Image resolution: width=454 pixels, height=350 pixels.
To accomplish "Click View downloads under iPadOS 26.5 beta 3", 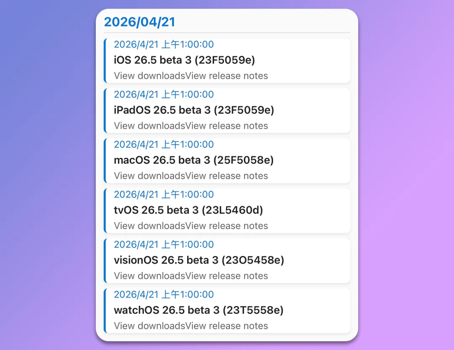I will (149, 126).
